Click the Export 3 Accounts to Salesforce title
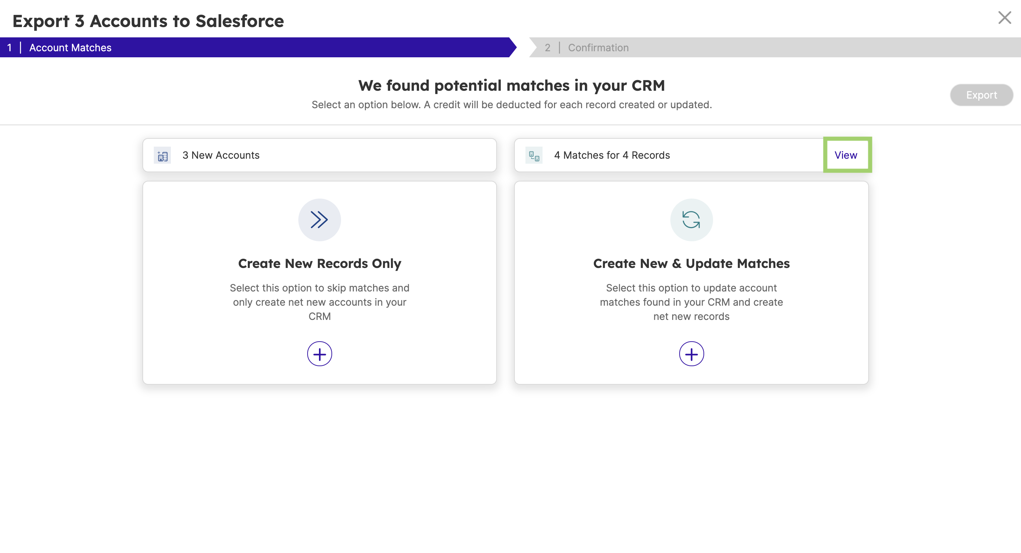The width and height of the screenshot is (1021, 553). tap(148, 21)
